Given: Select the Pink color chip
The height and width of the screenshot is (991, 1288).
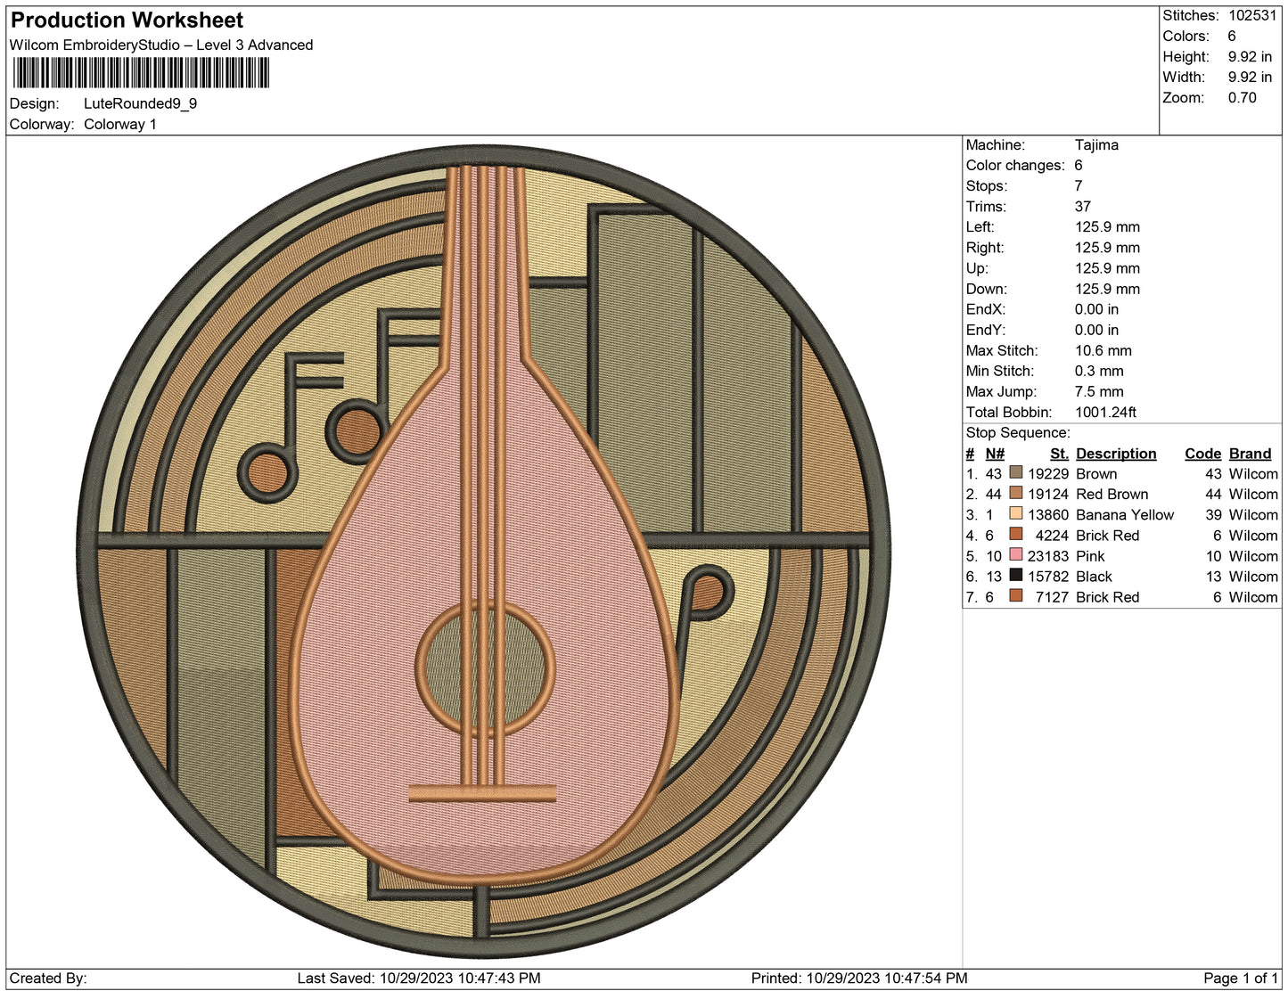Looking at the screenshot, I should coord(1016,556).
